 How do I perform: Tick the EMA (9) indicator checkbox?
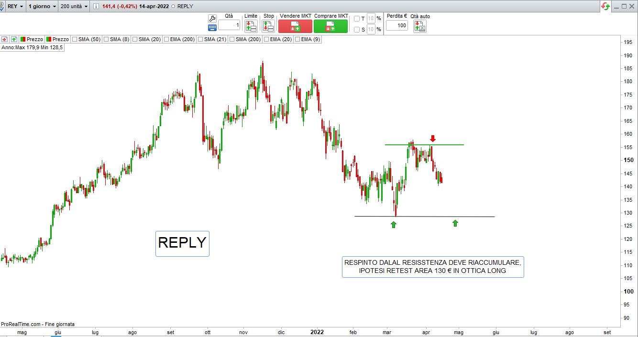click(x=297, y=39)
